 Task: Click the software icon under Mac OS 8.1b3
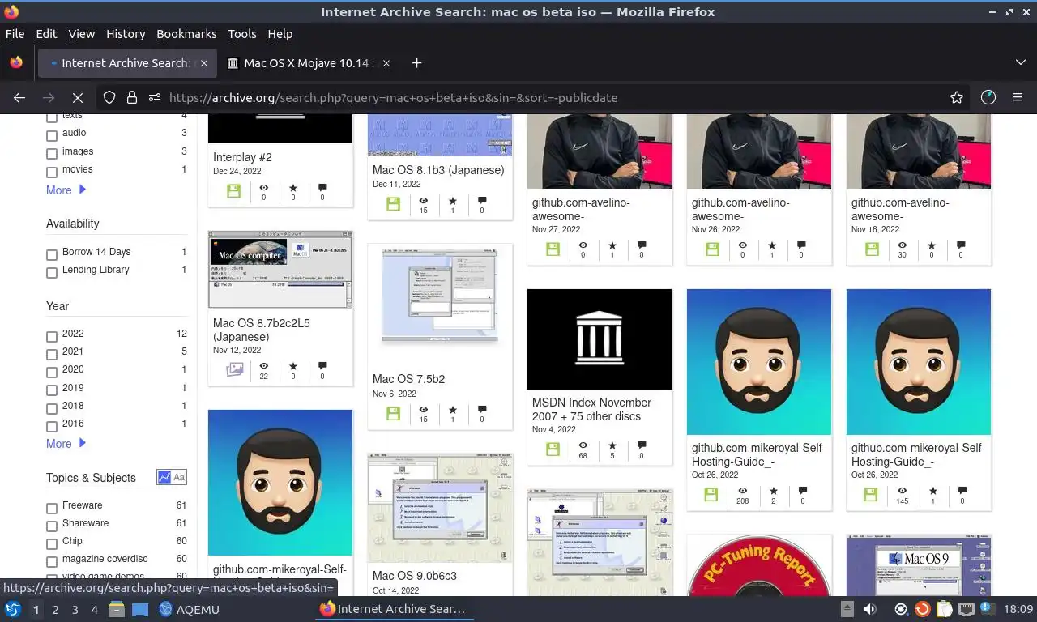[393, 204]
